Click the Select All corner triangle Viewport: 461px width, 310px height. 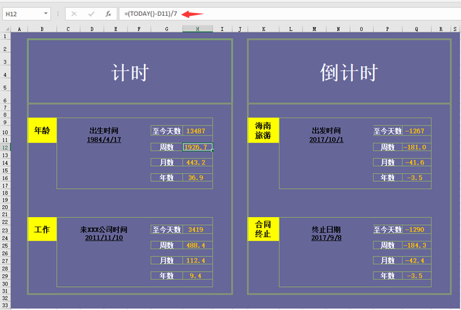(x=6, y=29)
